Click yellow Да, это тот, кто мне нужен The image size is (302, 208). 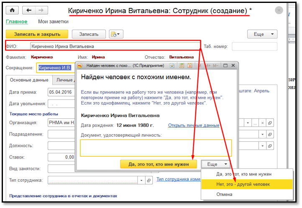point(159,164)
